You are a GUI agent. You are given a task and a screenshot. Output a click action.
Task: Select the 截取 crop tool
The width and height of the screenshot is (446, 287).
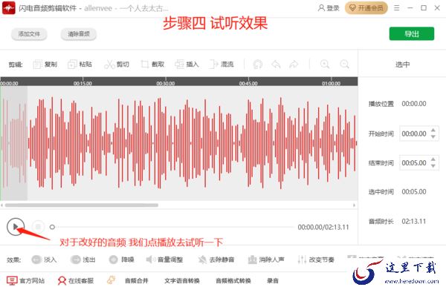point(152,65)
